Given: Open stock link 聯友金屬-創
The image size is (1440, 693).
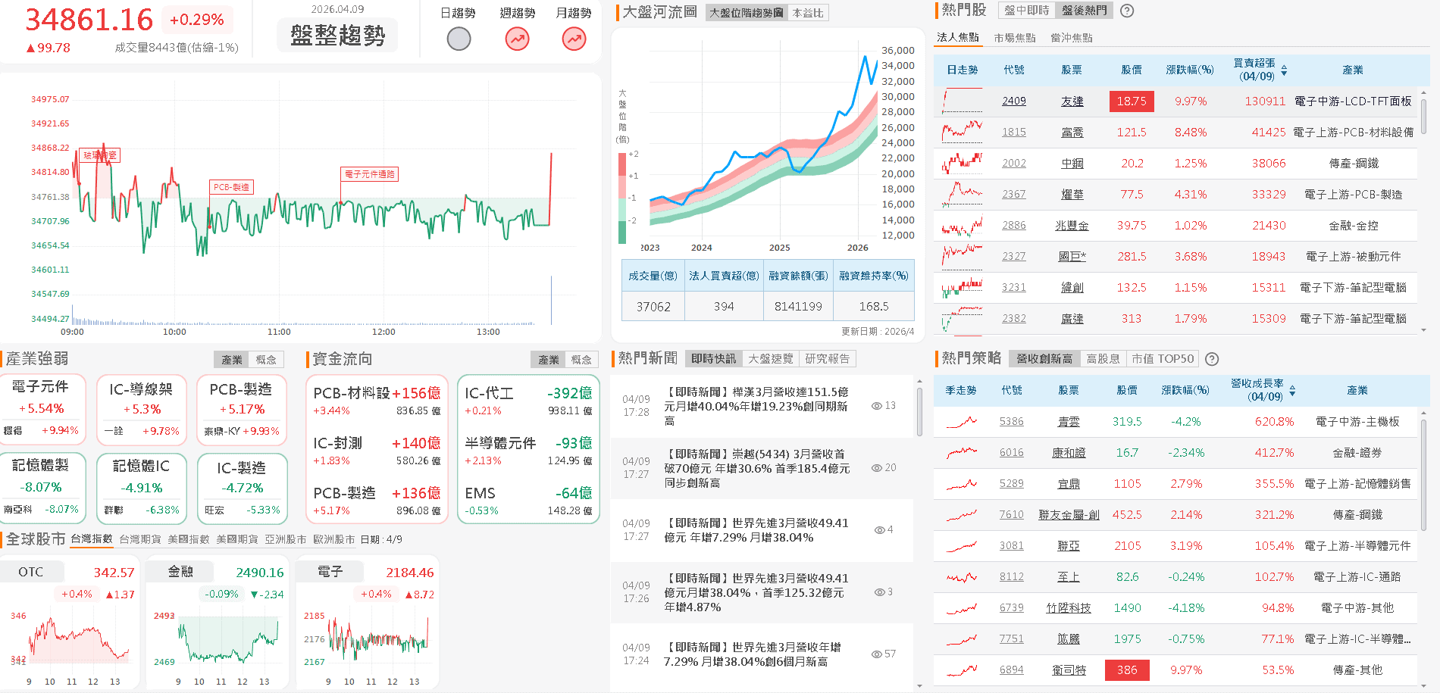Looking at the screenshot, I should click(x=1069, y=515).
